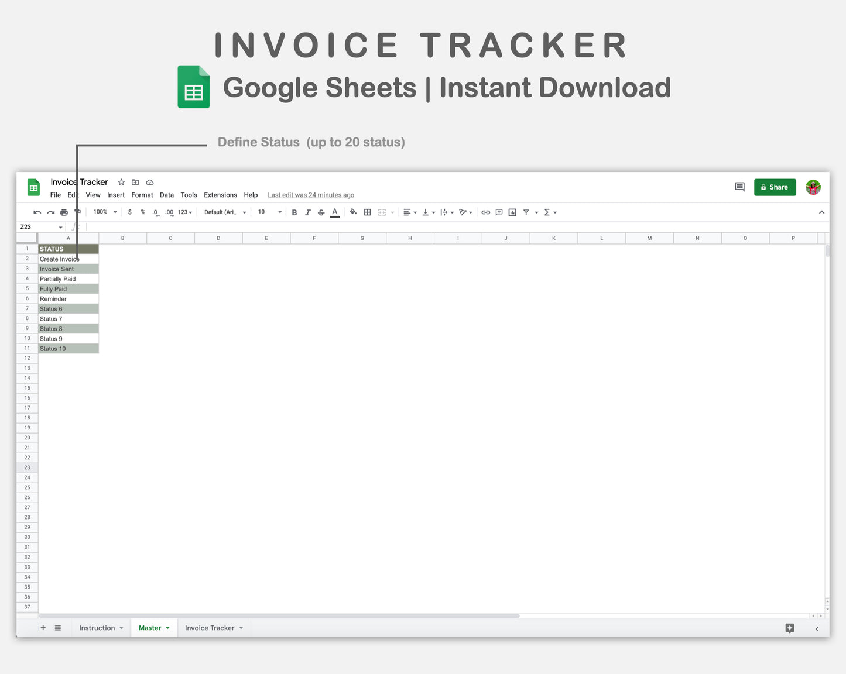Click the Borders icon
The height and width of the screenshot is (674, 846).
pos(367,212)
